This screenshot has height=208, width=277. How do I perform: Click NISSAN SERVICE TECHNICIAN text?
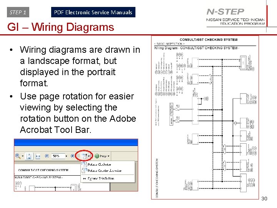click(x=235, y=20)
